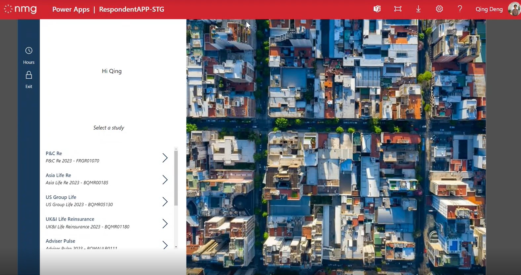This screenshot has height=275, width=521.
Task: Click the Exit lock icon
Action: click(29, 75)
